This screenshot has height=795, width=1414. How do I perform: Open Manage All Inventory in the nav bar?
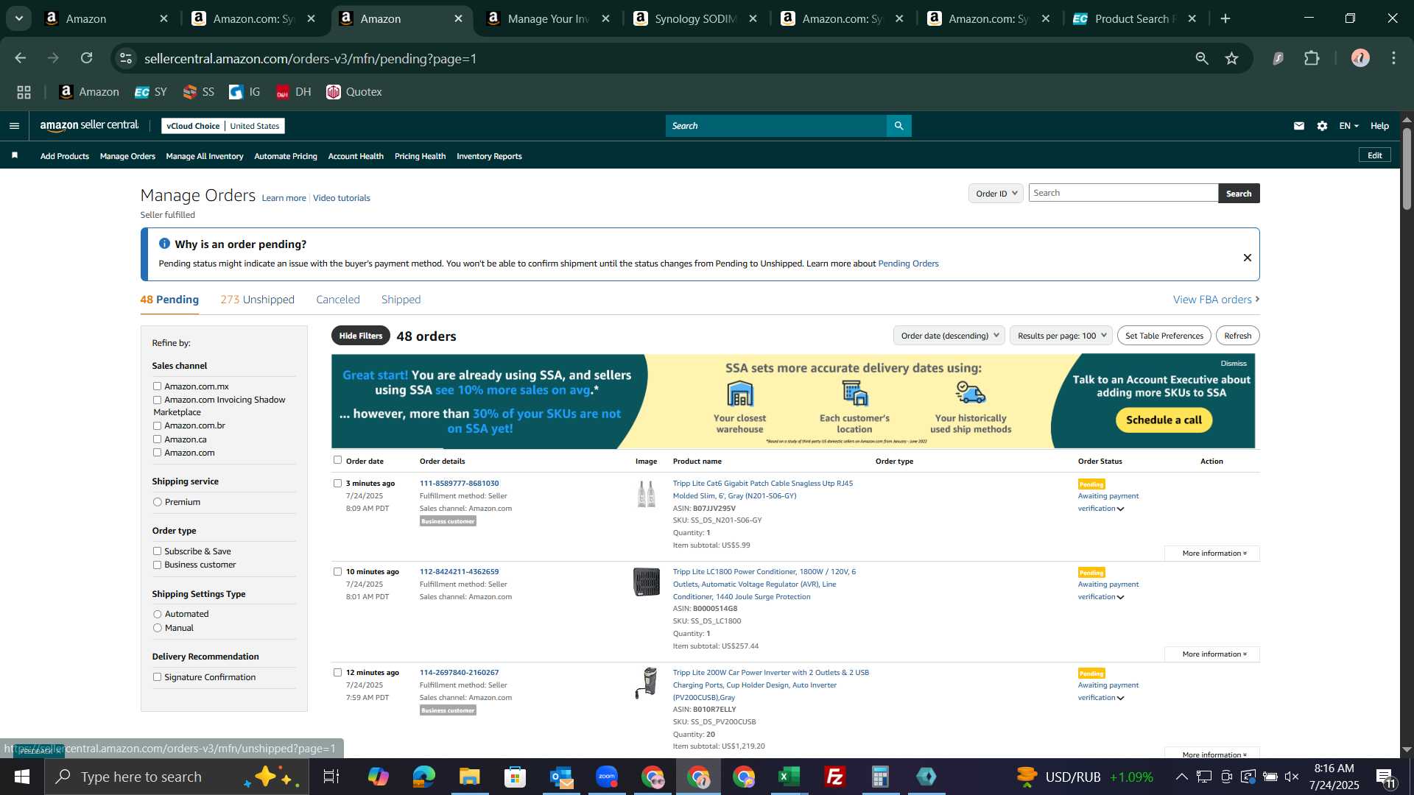click(x=205, y=156)
